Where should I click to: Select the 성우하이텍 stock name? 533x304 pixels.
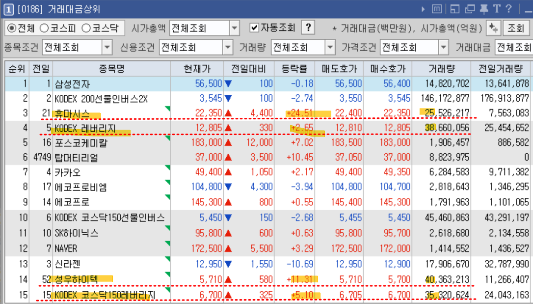tap(77, 279)
